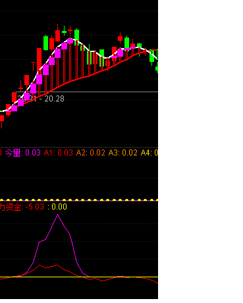Select the white moving average line at its trough
Image resolution: width=243 pixels, height=303 pixels.
106,58
